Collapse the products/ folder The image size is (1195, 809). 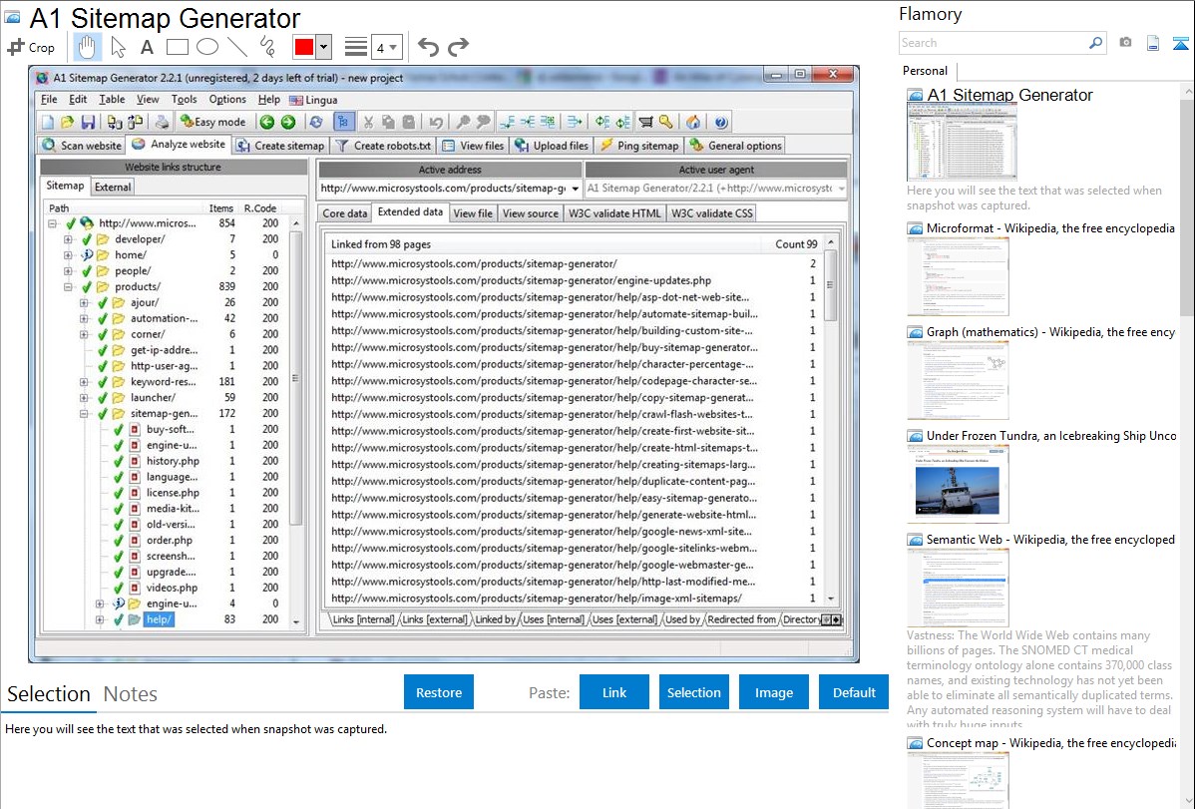68,287
